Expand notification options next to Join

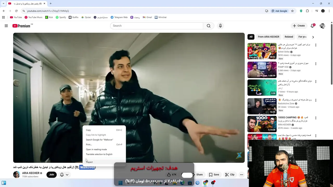pyautogui.click(x=64, y=175)
